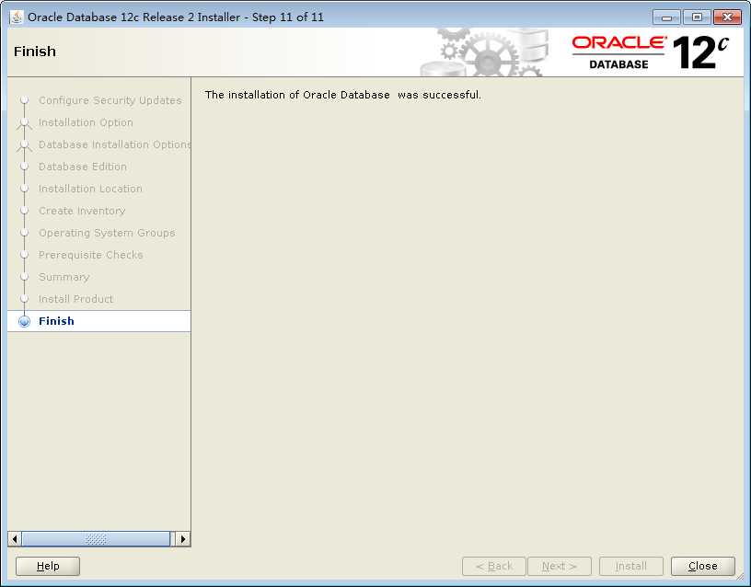
Task: Click the Operating System Groups step bullet
Action: tap(25, 232)
